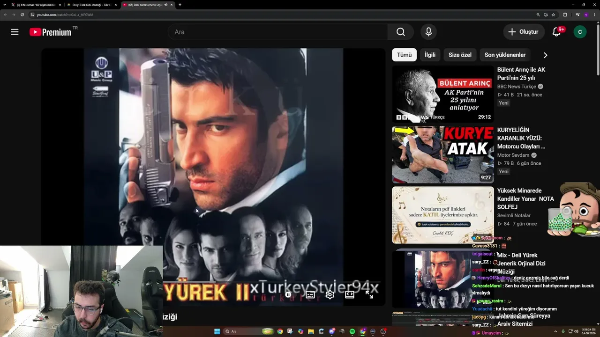
Task: Switch player to theater mode
Action: (350, 294)
